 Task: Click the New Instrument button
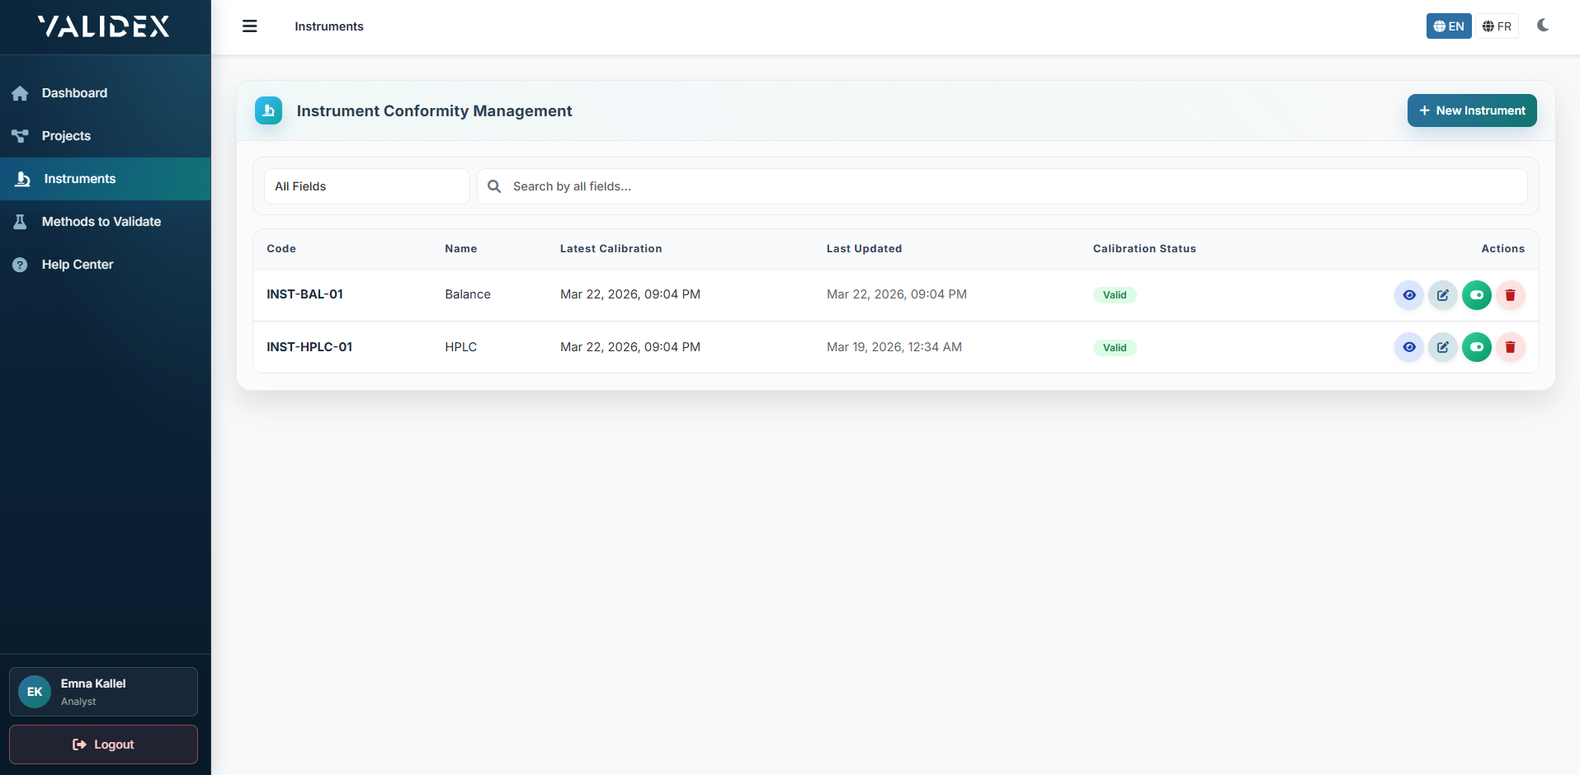[1471, 110]
